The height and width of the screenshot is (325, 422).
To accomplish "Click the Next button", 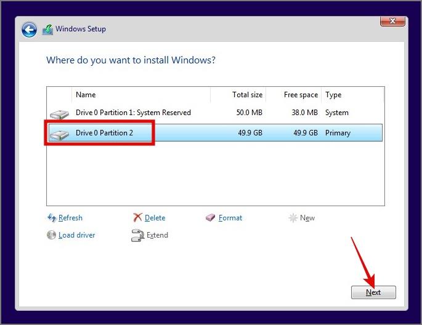I will [373, 292].
